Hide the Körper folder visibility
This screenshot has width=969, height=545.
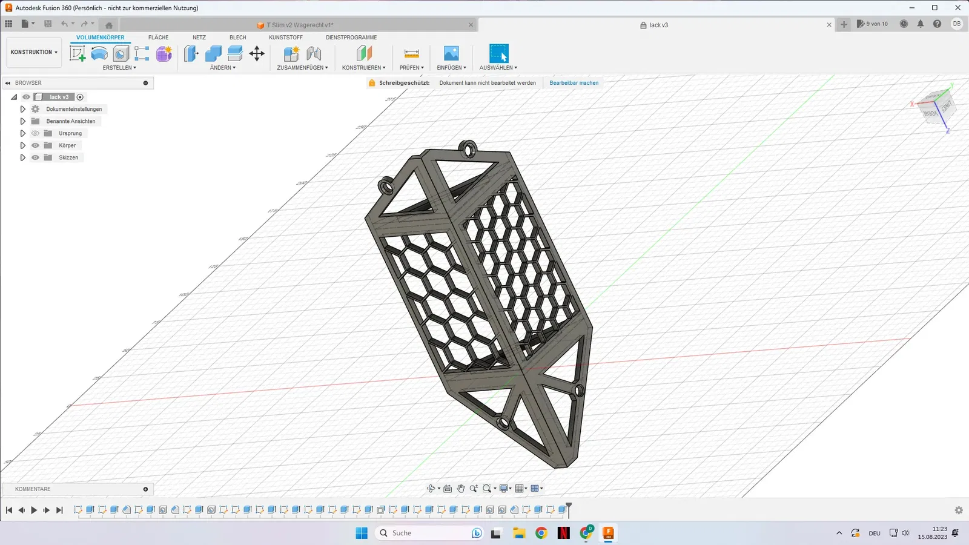pos(35,145)
